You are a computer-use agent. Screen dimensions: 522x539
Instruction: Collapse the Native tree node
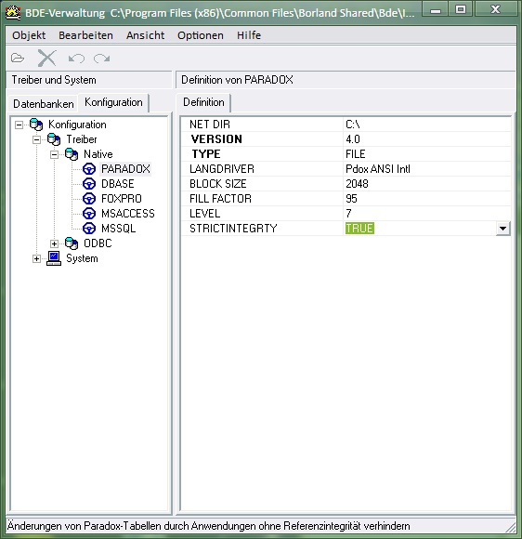(x=54, y=154)
